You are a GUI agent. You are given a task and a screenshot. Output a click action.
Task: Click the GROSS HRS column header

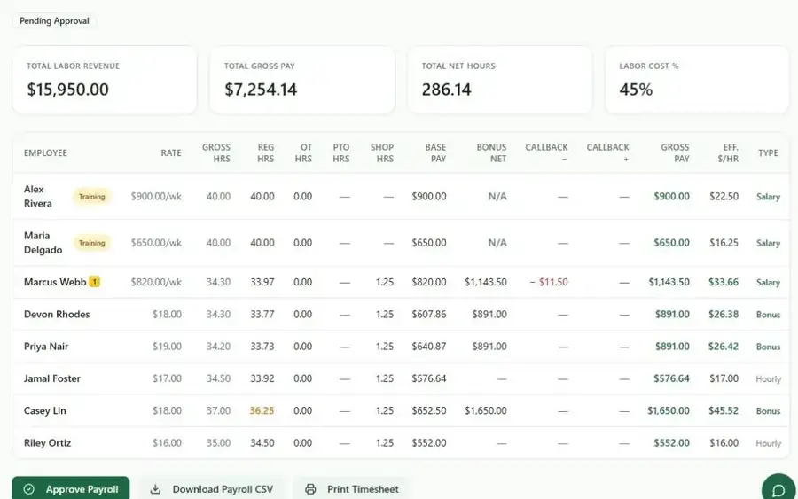coord(216,152)
